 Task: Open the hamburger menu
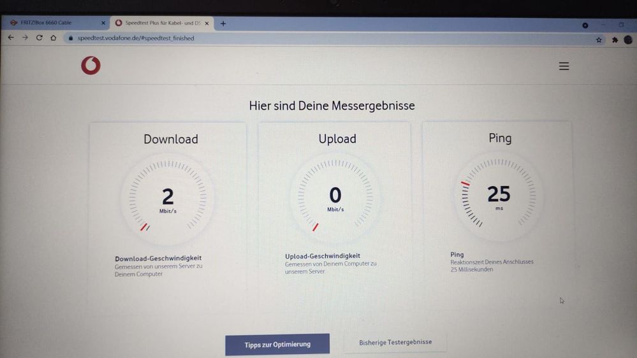[x=564, y=66]
